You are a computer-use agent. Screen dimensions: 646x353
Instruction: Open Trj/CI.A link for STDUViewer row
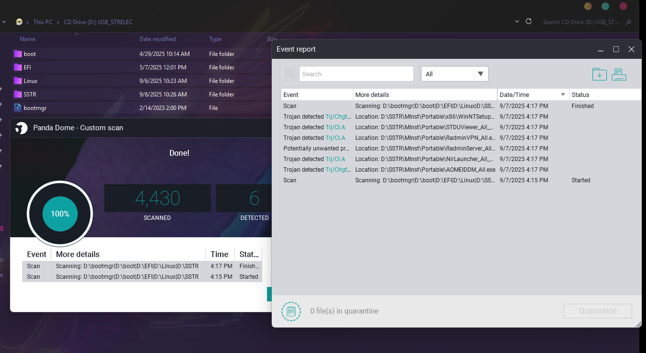tap(335, 127)
